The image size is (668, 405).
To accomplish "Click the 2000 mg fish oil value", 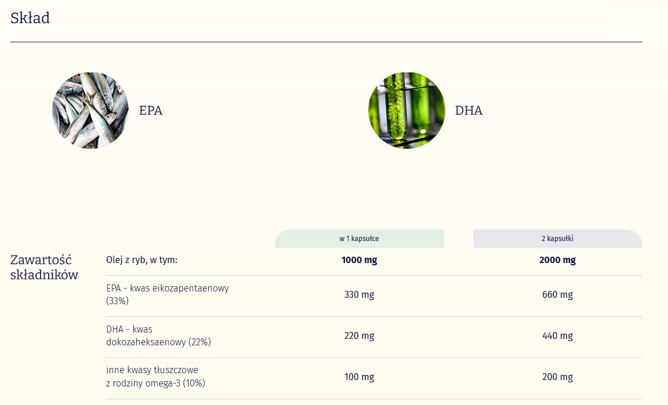I will (x=557, y=260).
